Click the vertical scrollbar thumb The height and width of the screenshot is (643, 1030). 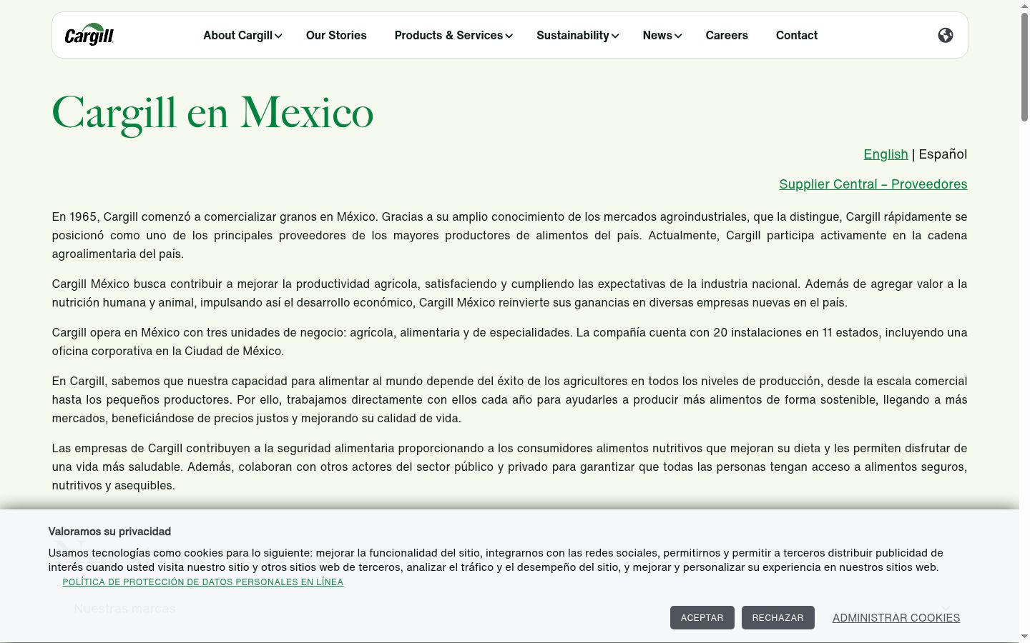[1024, 68]
